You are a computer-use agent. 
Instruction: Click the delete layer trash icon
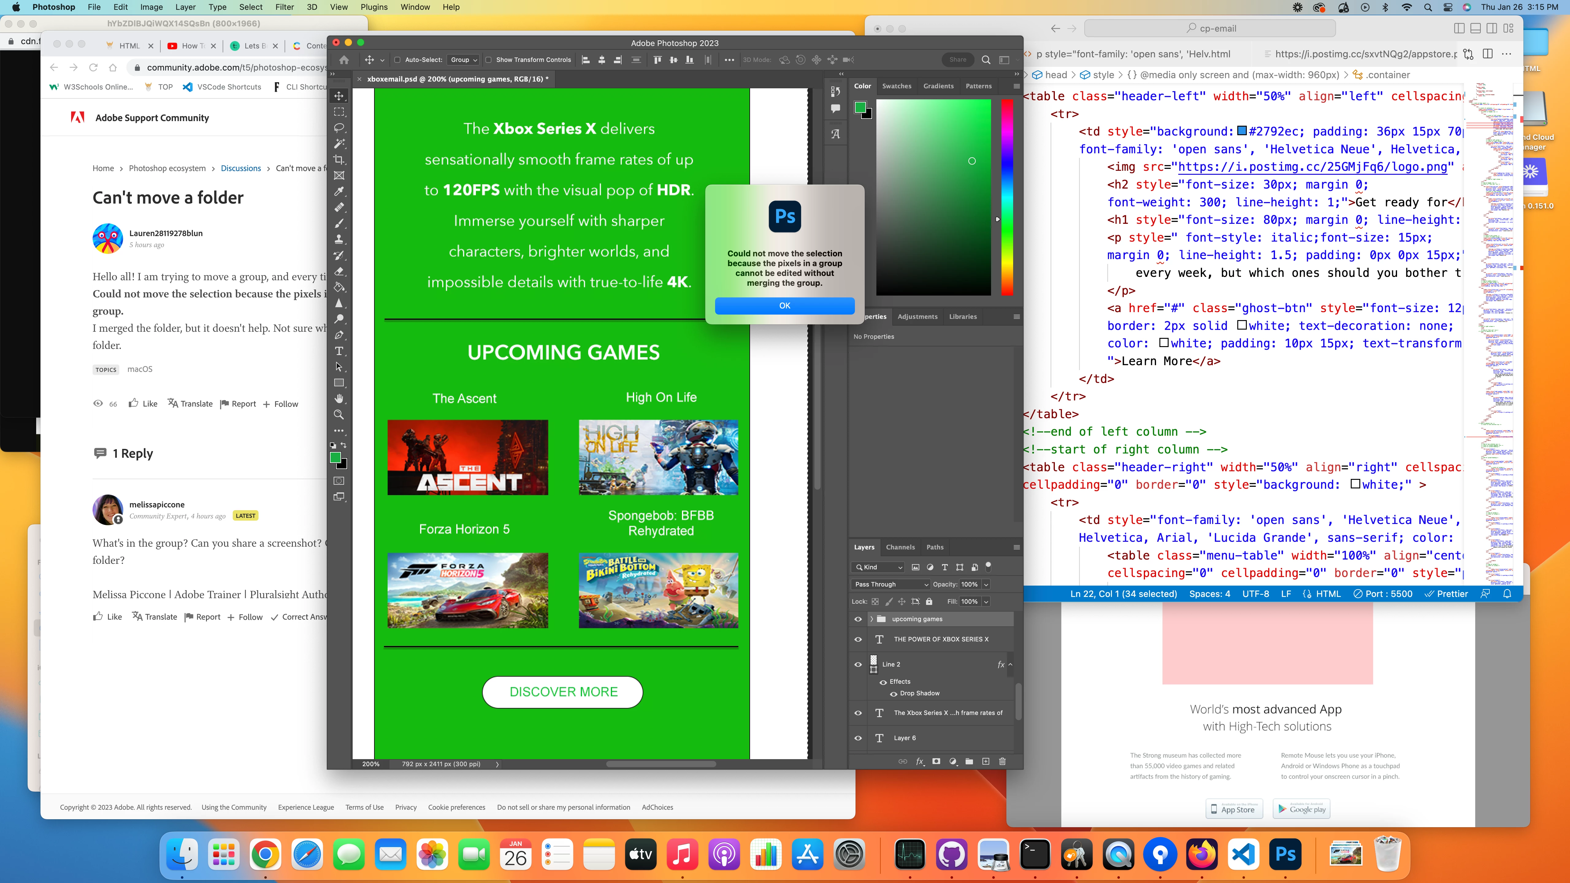(1002, 761)
